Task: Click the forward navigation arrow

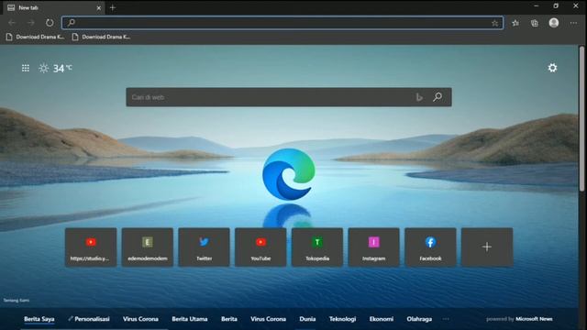Action: [30, 23]
